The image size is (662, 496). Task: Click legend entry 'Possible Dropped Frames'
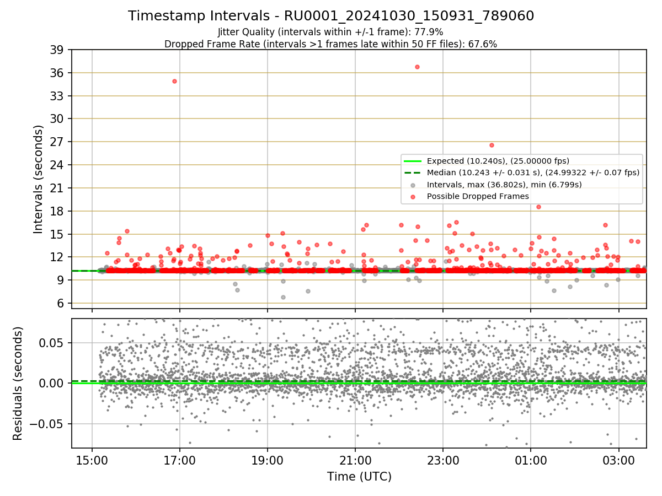(x=478, y=196)
